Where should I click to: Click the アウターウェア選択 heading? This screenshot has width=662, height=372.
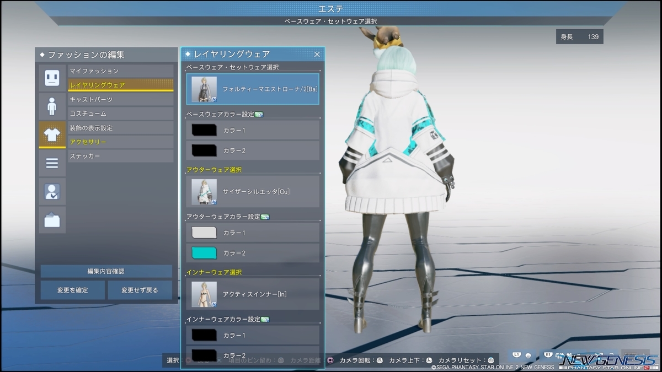point(214,170)
